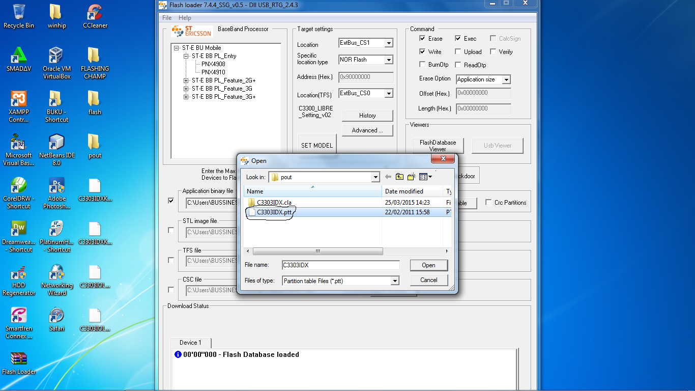Enable the ReadOtp checkbox
Viewport: 695px width, 391px height.
[458, 65]
